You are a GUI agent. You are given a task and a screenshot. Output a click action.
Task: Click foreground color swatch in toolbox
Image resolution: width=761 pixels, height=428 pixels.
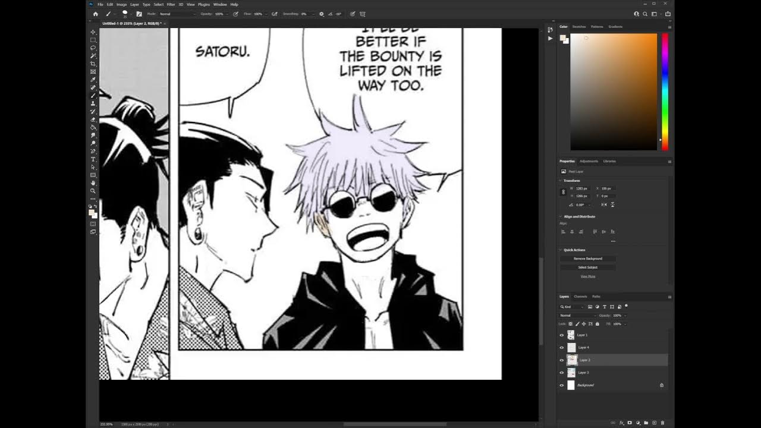pyautogui.click(x=92, y=212)
